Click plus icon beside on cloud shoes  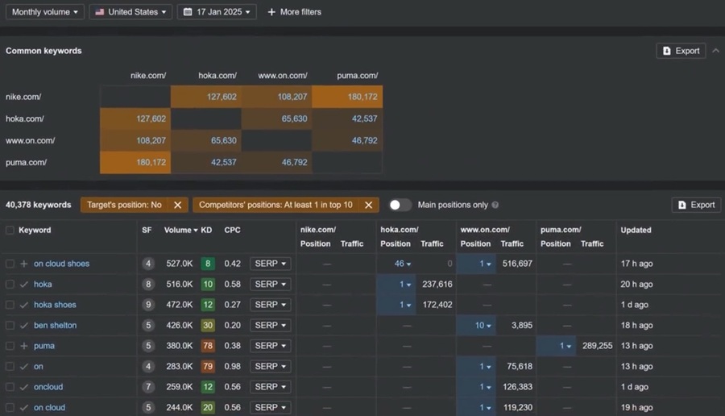point(24,264)
